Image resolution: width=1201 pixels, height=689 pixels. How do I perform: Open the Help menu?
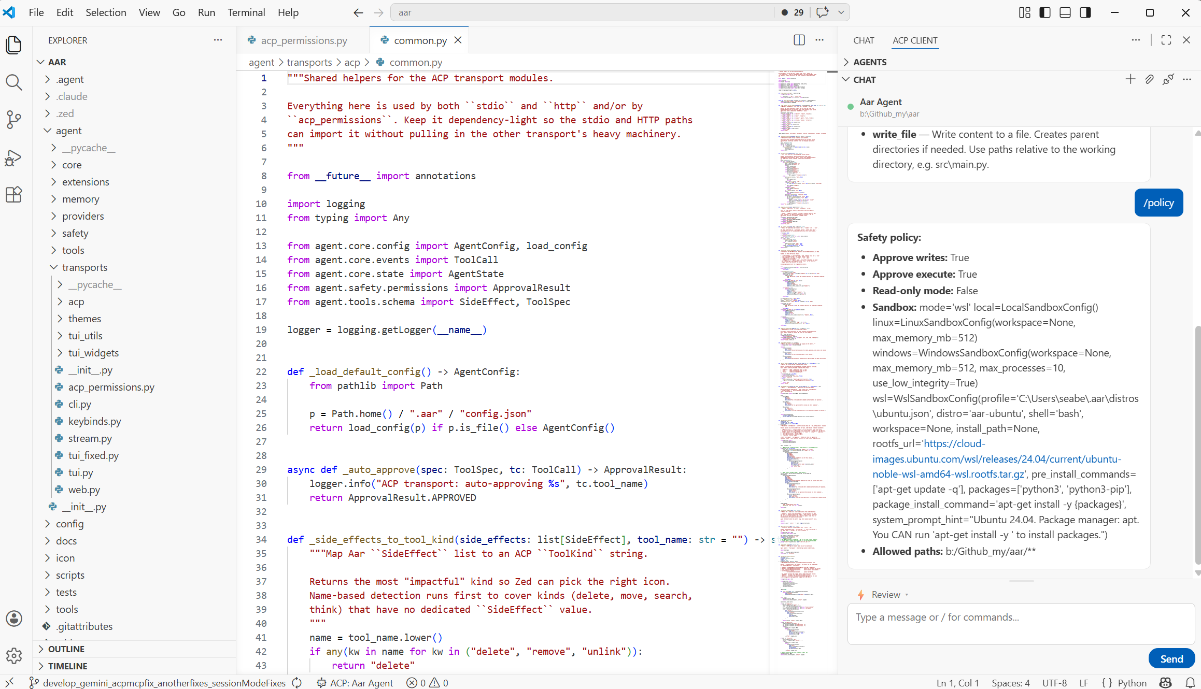[x=288, y=12]
